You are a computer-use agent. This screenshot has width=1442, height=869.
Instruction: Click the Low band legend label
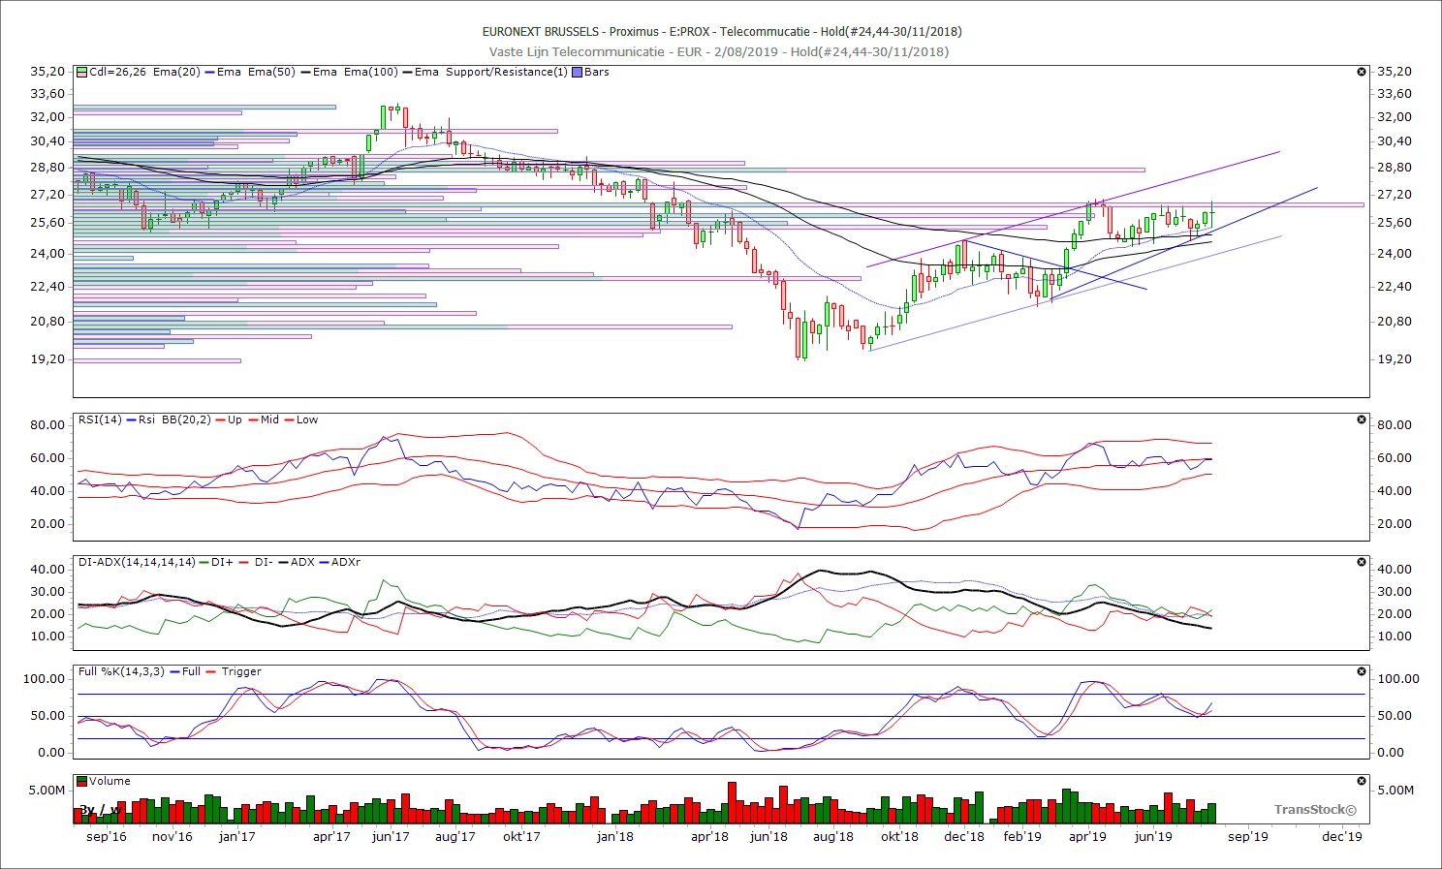pos(307,419)
